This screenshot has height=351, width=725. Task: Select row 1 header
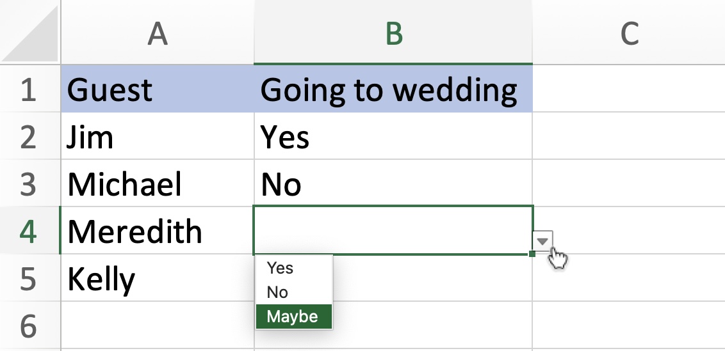coord(30,89)
